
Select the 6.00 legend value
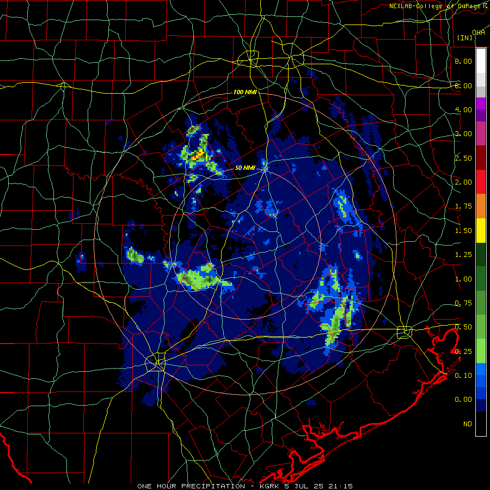463,85
